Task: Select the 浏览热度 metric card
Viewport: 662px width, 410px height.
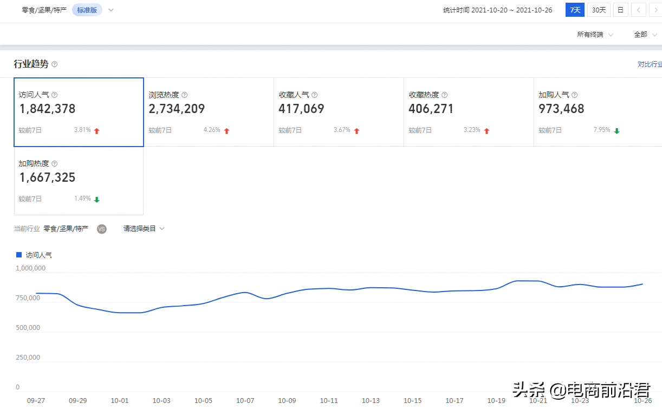Action: 209,112
